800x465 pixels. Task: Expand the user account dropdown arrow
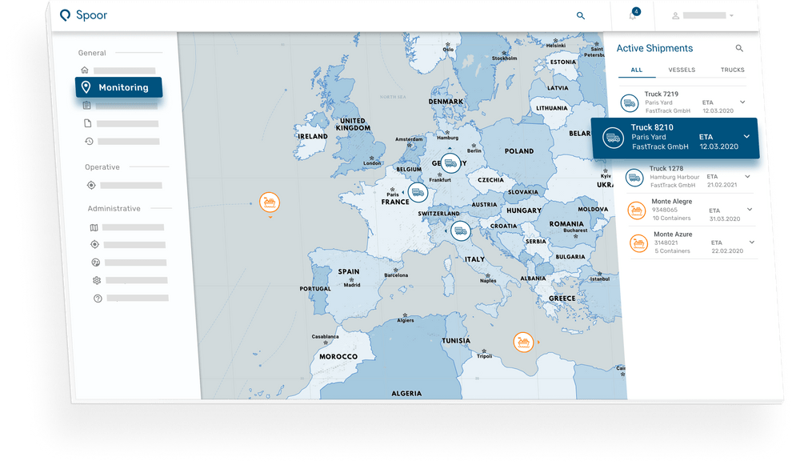click(731, 16)
